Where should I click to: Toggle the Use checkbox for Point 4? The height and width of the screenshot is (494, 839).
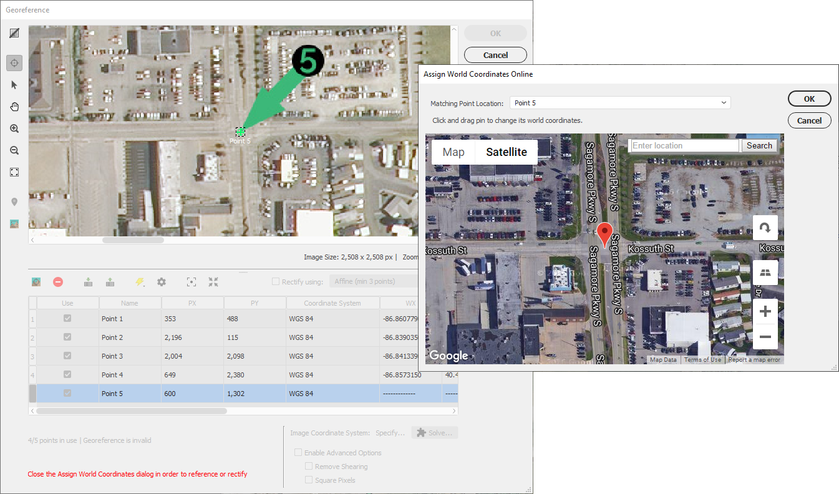pos(67,374)
